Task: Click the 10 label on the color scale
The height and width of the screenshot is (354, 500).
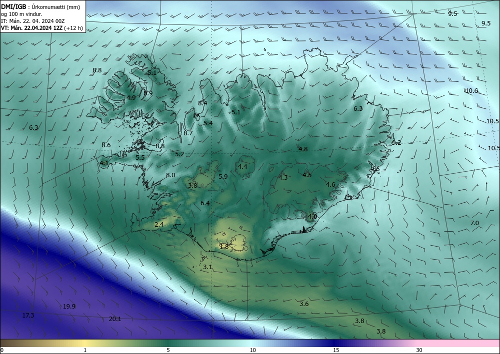Action: (x=253, y=351)
